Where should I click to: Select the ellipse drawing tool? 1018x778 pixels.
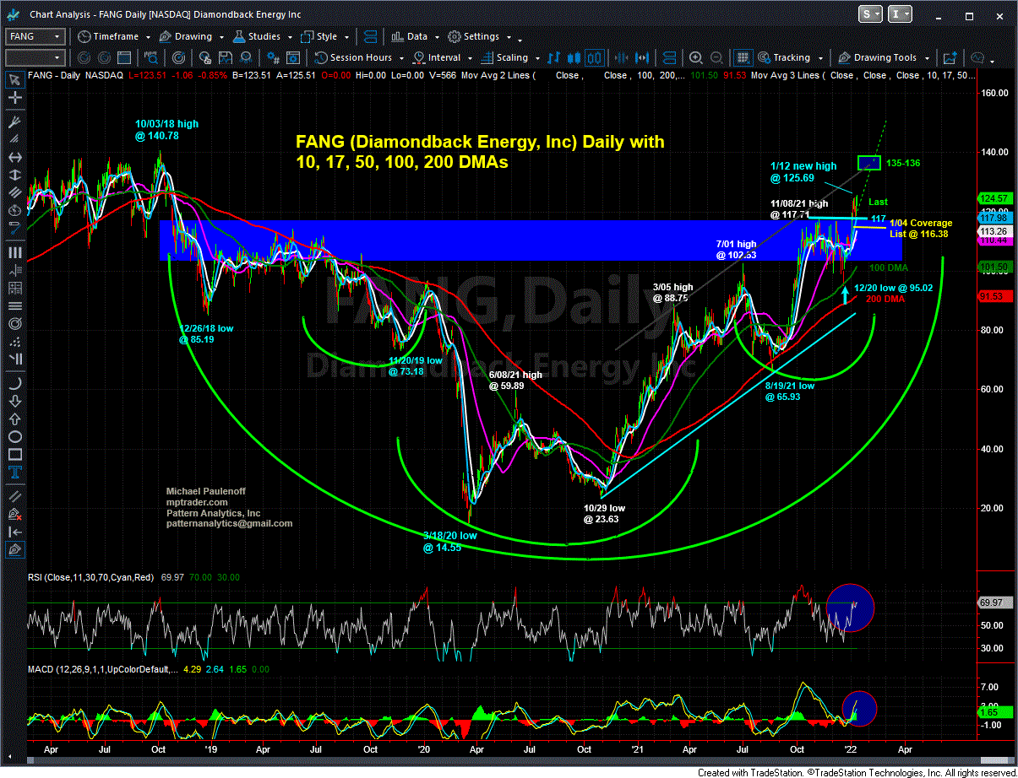14,437
